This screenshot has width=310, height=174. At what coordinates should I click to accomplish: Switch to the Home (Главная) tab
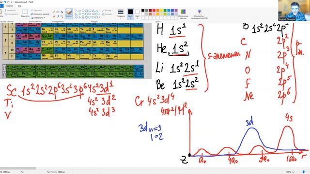coord(9,6)
